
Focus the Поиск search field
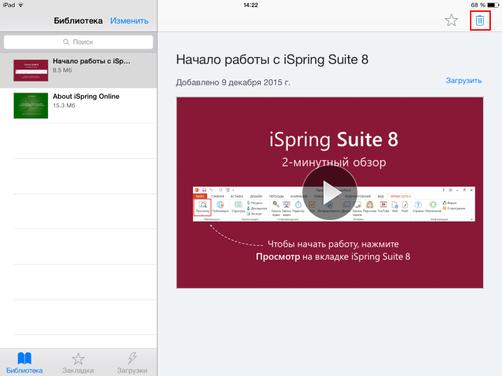[x=78, y=42]
